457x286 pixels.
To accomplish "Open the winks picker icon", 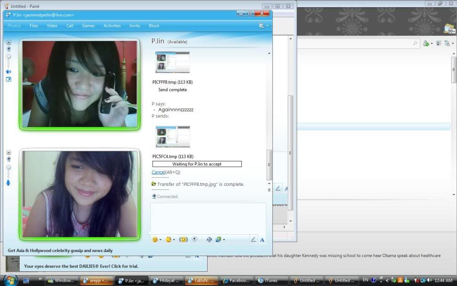I will 168,240.
